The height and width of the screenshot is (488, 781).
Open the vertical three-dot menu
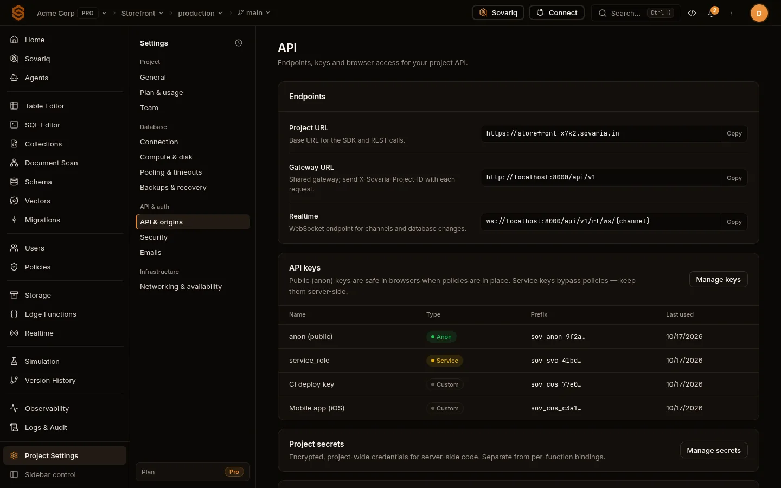coord(731,13)
